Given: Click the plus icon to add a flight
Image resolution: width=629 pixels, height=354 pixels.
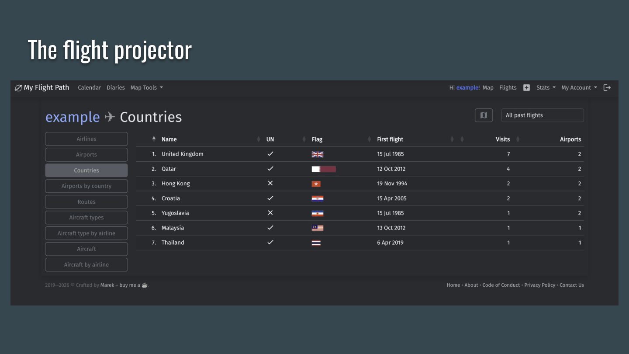Looking at the screenshot, I should coord(526,87).
